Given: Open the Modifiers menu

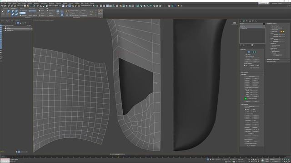Looking at the screenshot, I should pyautogui.click(x=30, y=3).
